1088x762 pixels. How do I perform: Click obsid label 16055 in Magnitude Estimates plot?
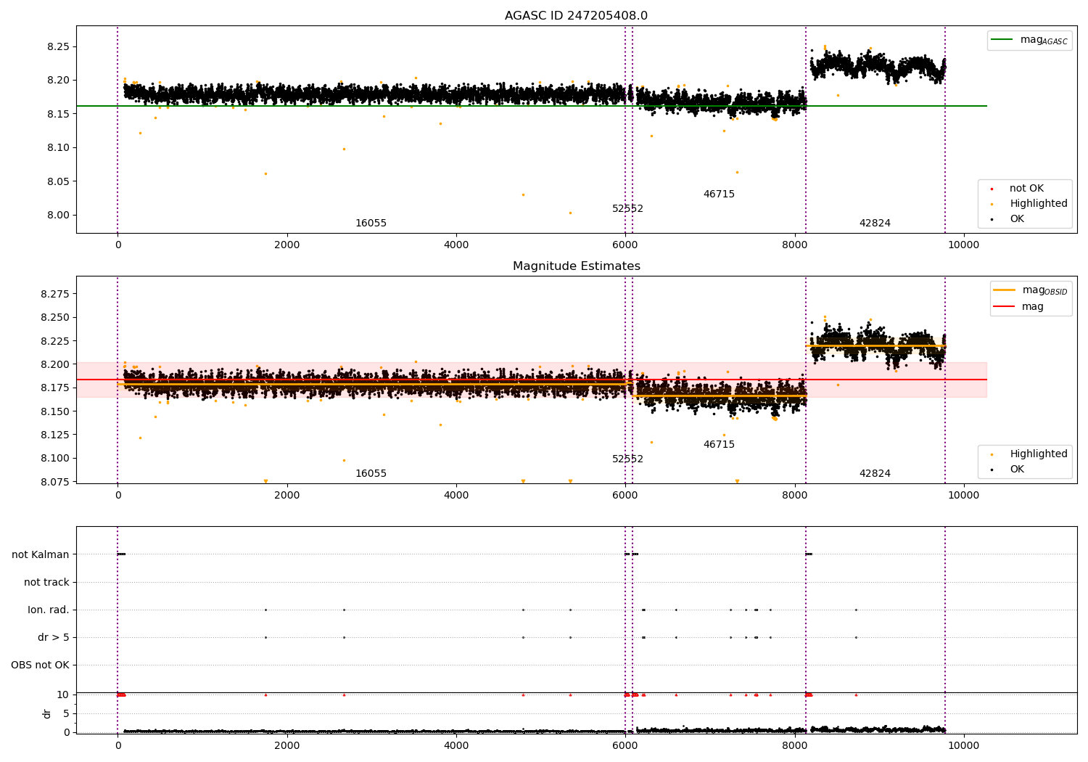(x=371, y=474)
